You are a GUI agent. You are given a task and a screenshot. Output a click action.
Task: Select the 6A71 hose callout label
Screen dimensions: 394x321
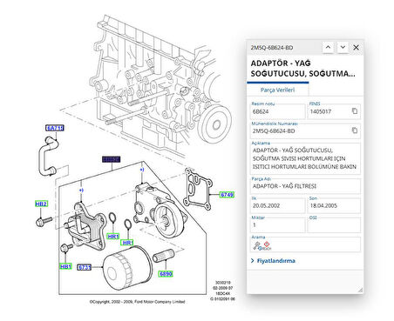tap(55, 128)
